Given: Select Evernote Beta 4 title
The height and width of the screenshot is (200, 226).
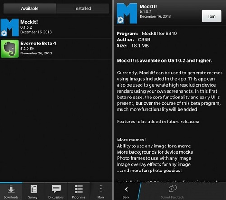Looking at the screenshot, I should (38, 44).
